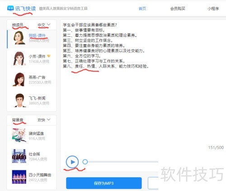Pick the 四小天鹅舞曲 background music thumbnail
Image resolution: width=226 pixels, height=191 pixels.
point(19,177)
